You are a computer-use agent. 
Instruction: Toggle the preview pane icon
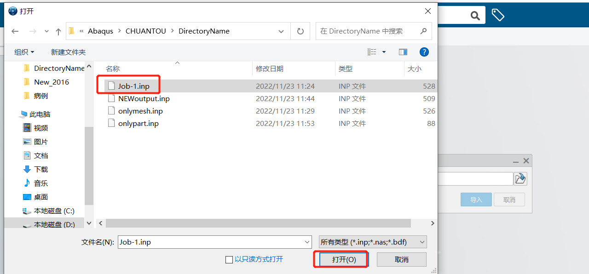[403, 52]
